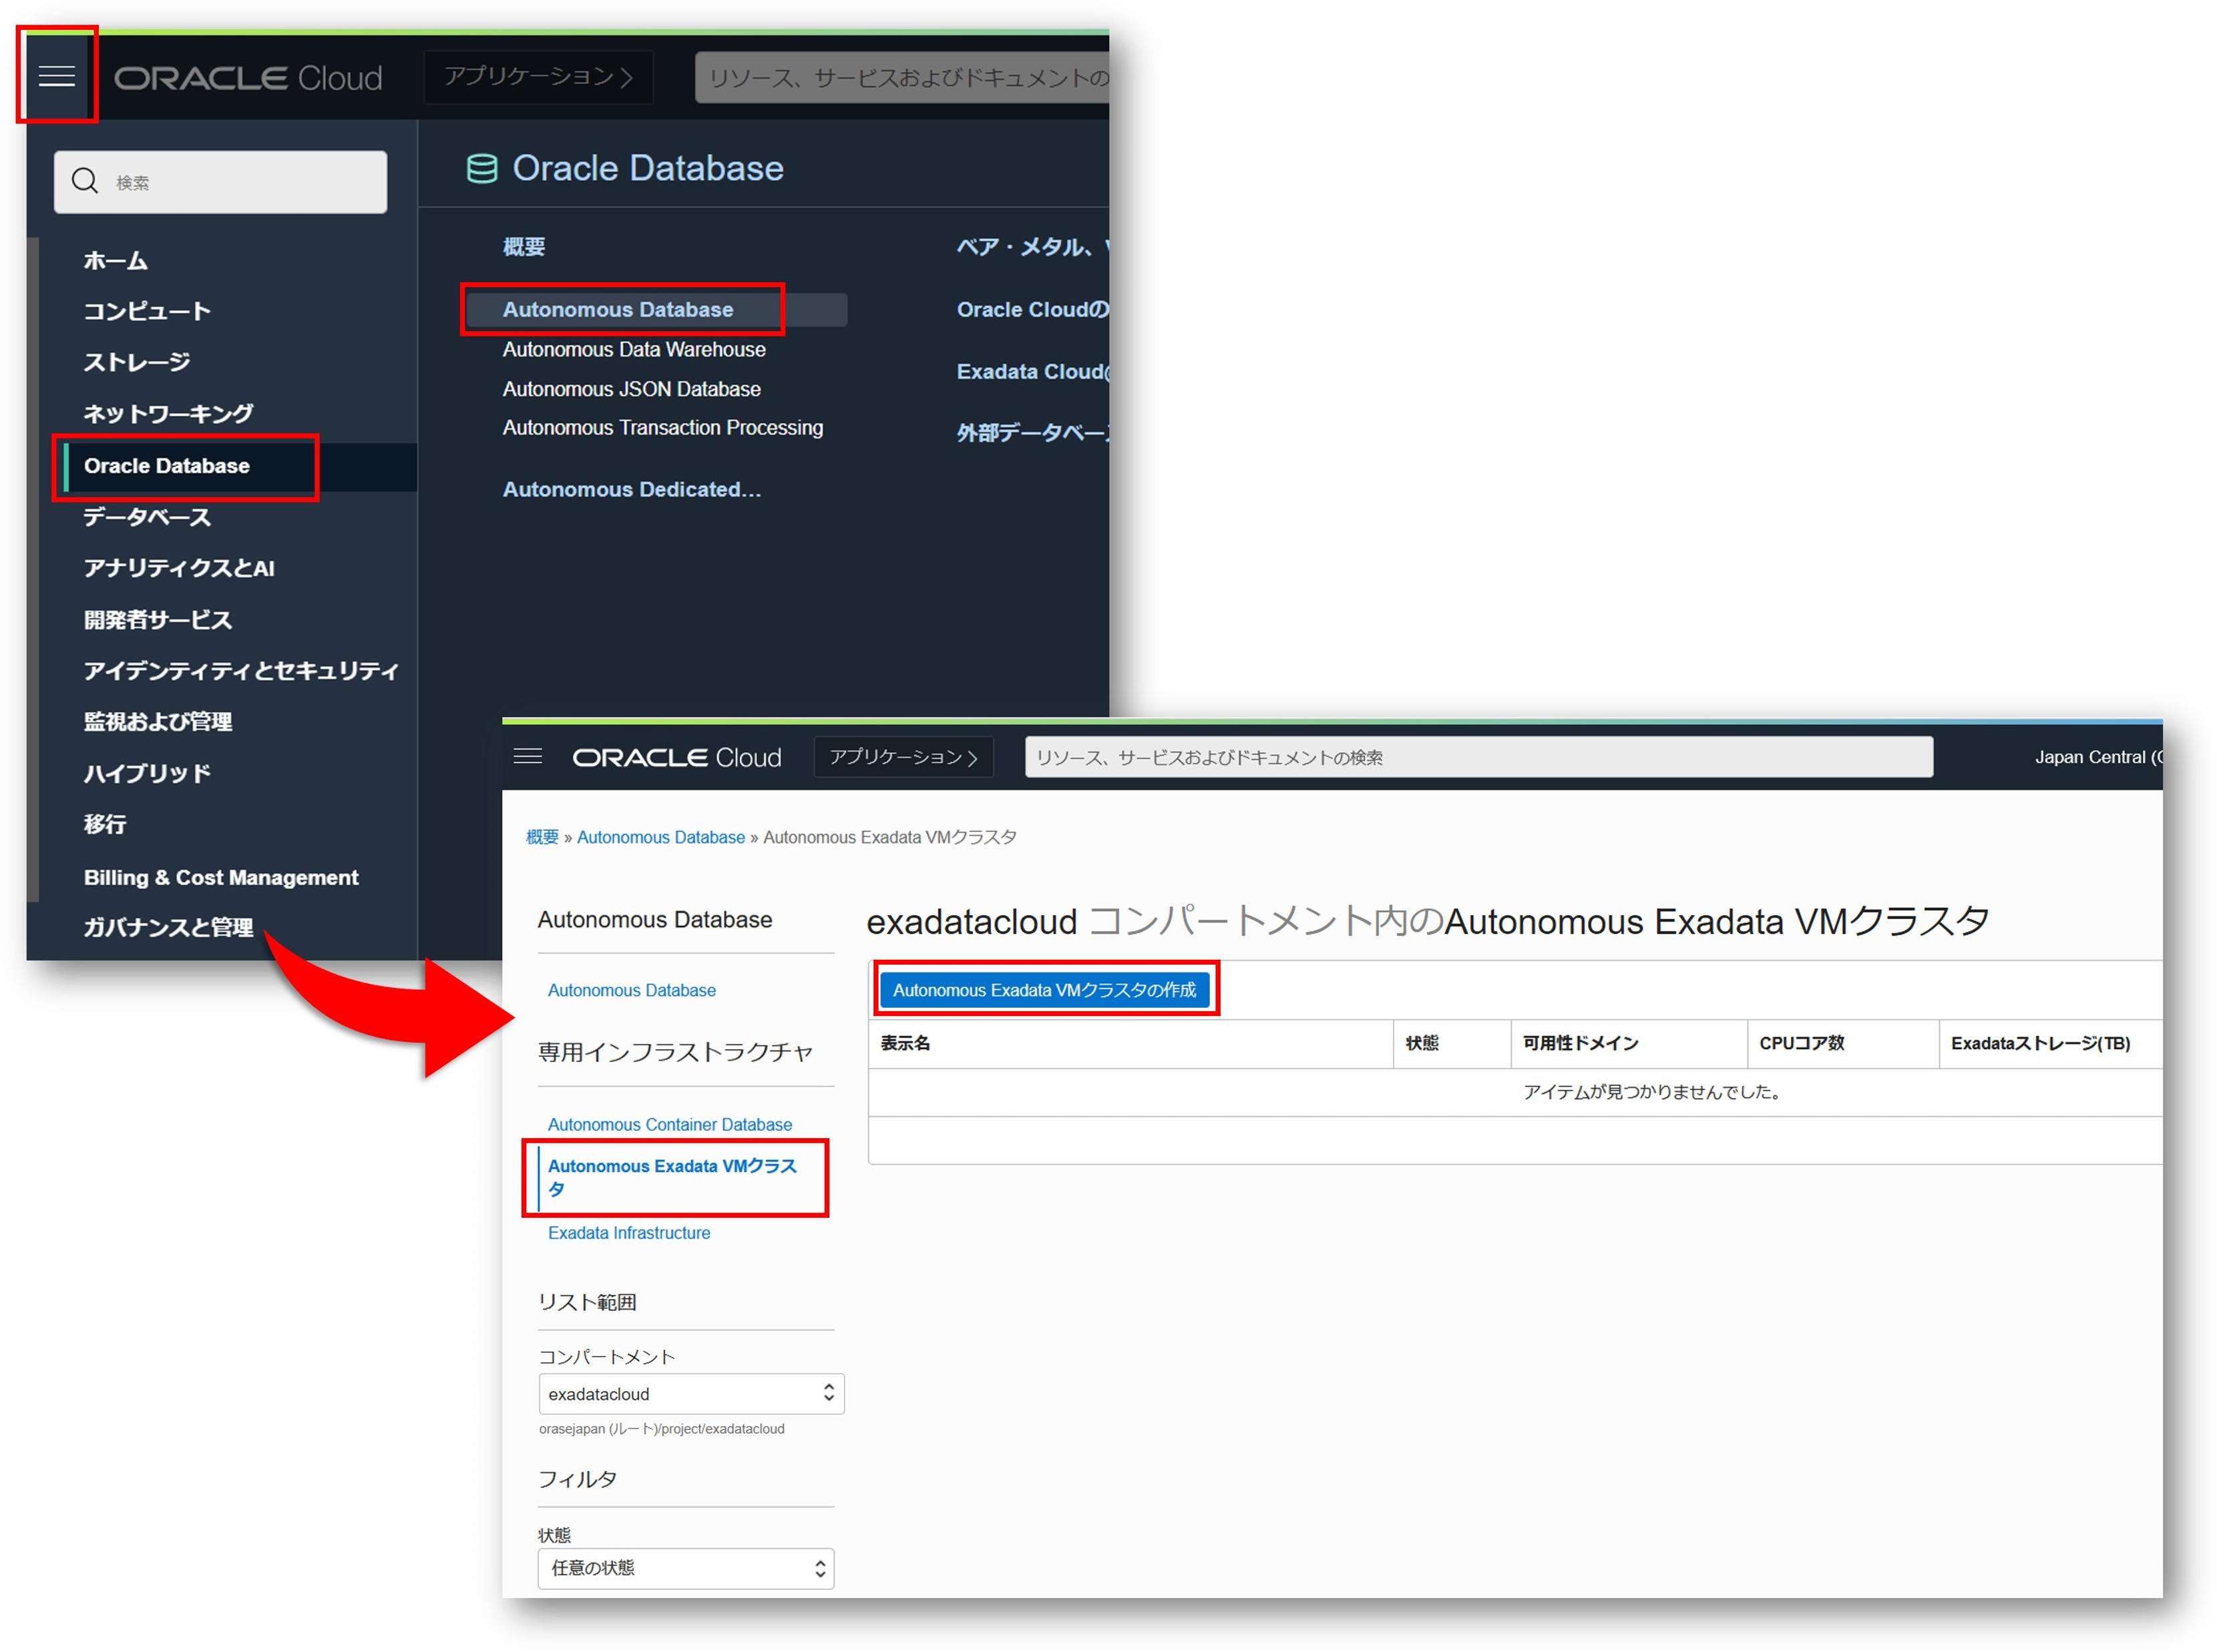The width and height of the screenshot is (2217, 1652).
Task: Click the ORACLE Cloud logo in lower window
Action: pos(676,758)
